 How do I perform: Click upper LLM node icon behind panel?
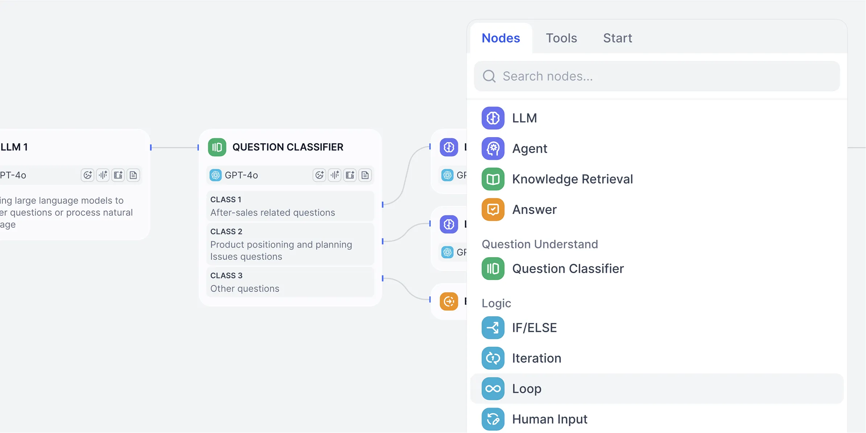(449, 147)
